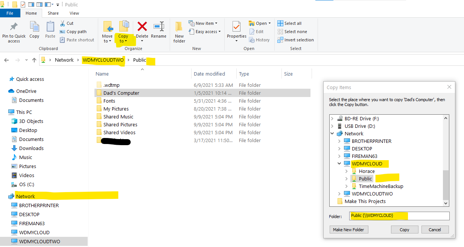Select OS (C:) drive in sidebar
464x247 pixels.
pos(27,184)
